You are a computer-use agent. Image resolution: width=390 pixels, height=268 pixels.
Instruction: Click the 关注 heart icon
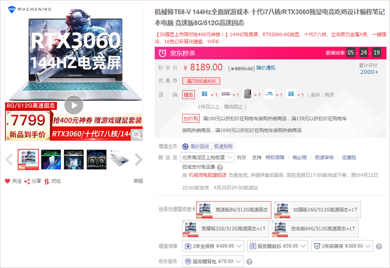pos(7,181)
